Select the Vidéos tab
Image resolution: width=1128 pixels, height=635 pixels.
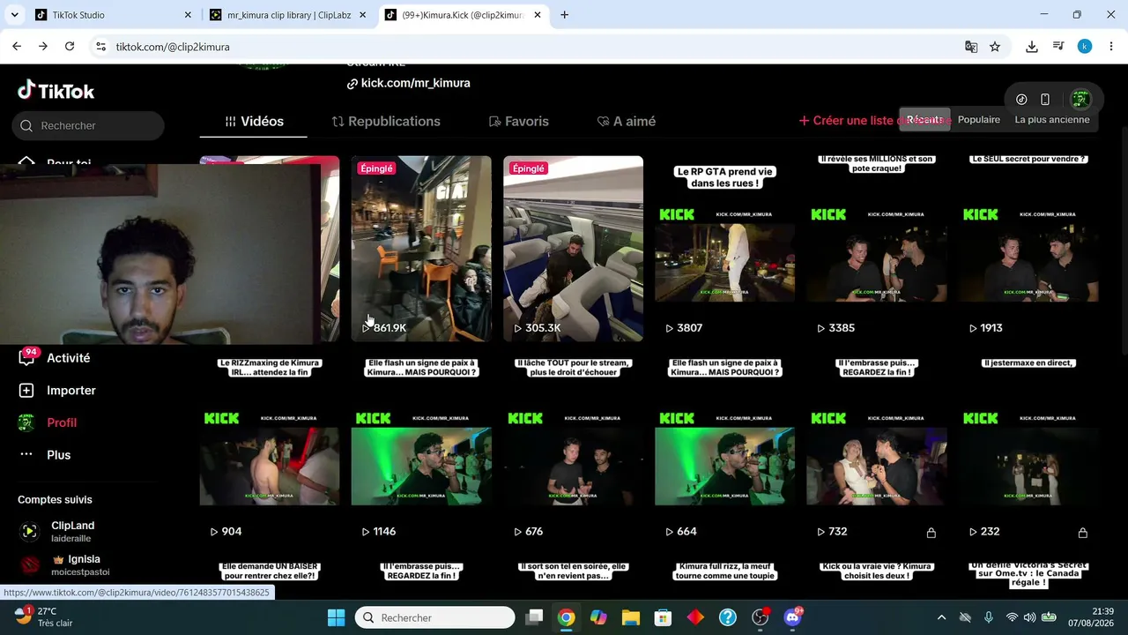click(x=254, y=121)
